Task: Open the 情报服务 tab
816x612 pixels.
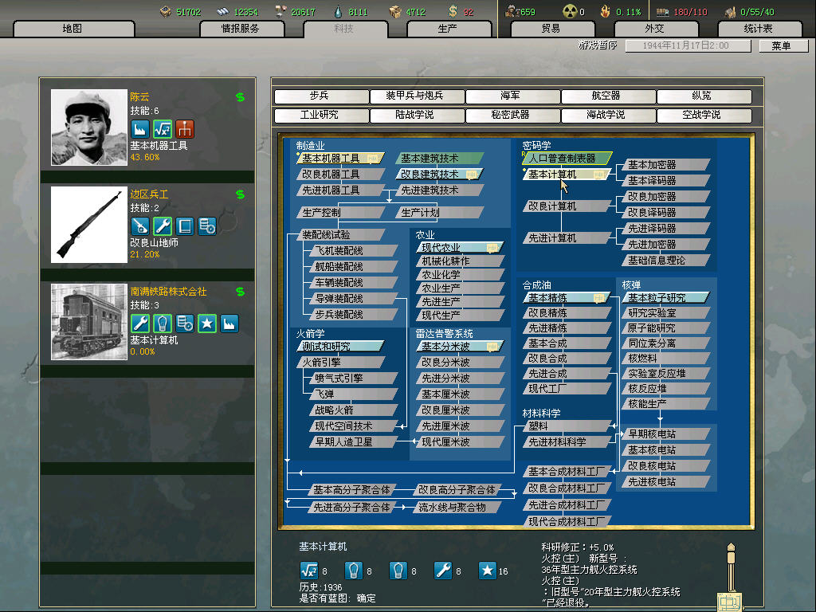Action: pyautogui.click(x=252, y=29)
